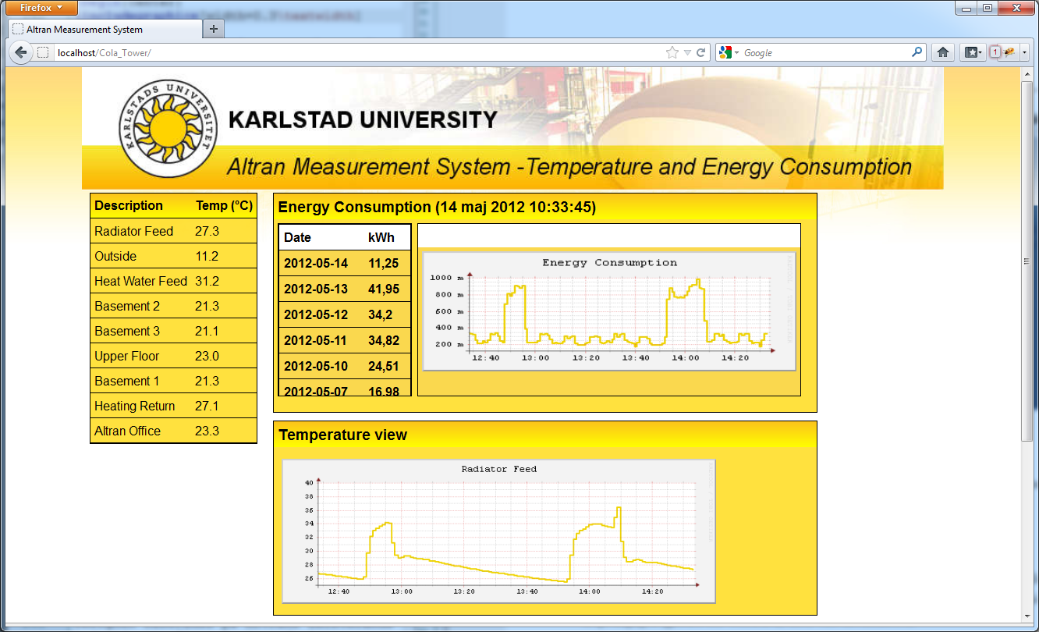Minimize the Firefox window
This screenshot has height=632, width=1039.
967,8
